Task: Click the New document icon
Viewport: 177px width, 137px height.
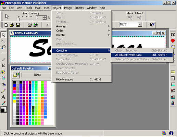Action: [x=6, y=25]
